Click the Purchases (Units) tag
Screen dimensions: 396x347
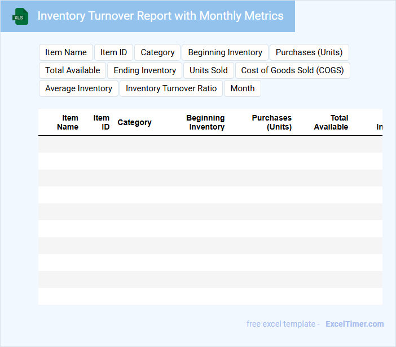[x=309, y=52]
